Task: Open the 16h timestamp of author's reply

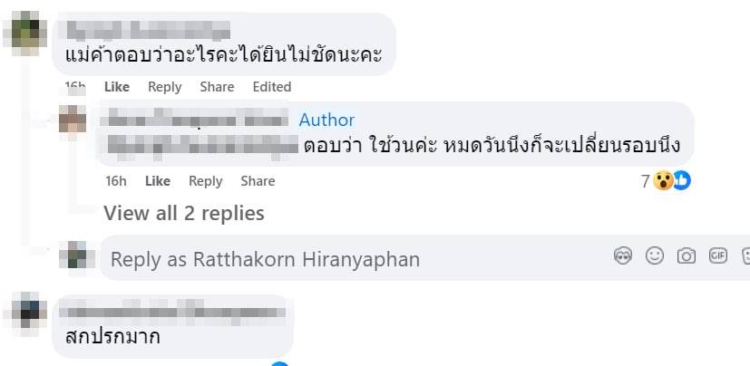Action: coord(116,181)
